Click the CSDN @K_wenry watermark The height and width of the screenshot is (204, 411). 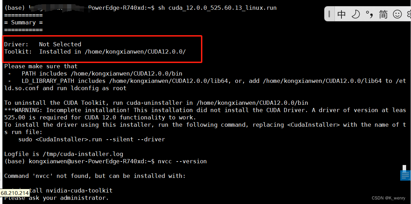pyautogui.click(x=388, y=198)
